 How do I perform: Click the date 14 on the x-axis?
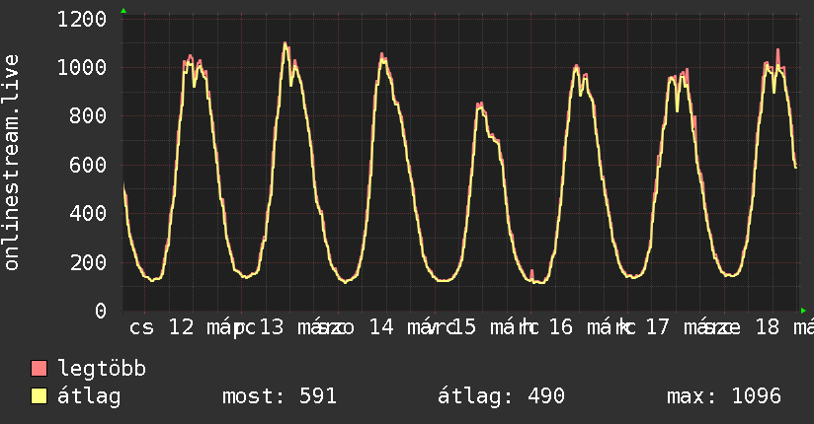[x=381, y=327]
